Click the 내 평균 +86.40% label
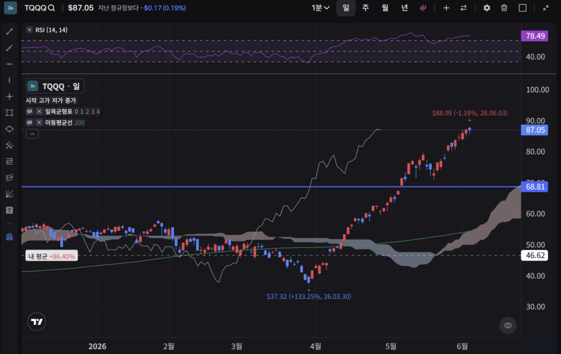The image size is (561, 354). pos(51,256)
